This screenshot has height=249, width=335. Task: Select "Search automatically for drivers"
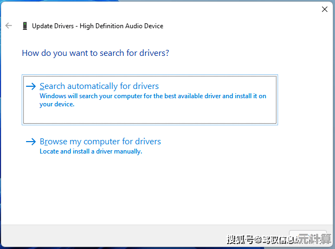click(x=99, y=86)
